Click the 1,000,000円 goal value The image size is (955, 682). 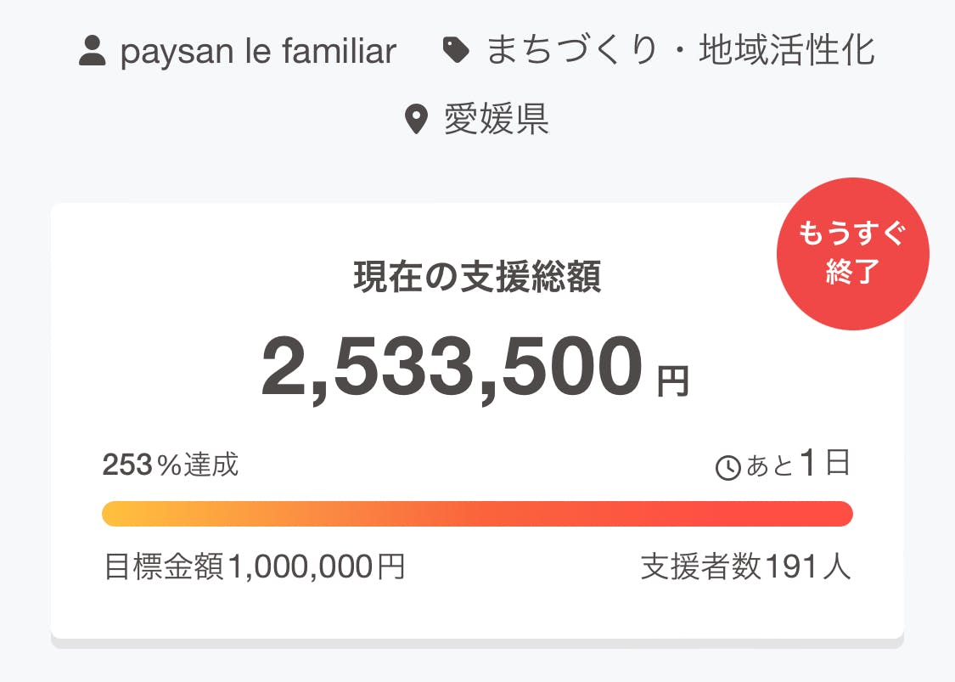[316, 566]
